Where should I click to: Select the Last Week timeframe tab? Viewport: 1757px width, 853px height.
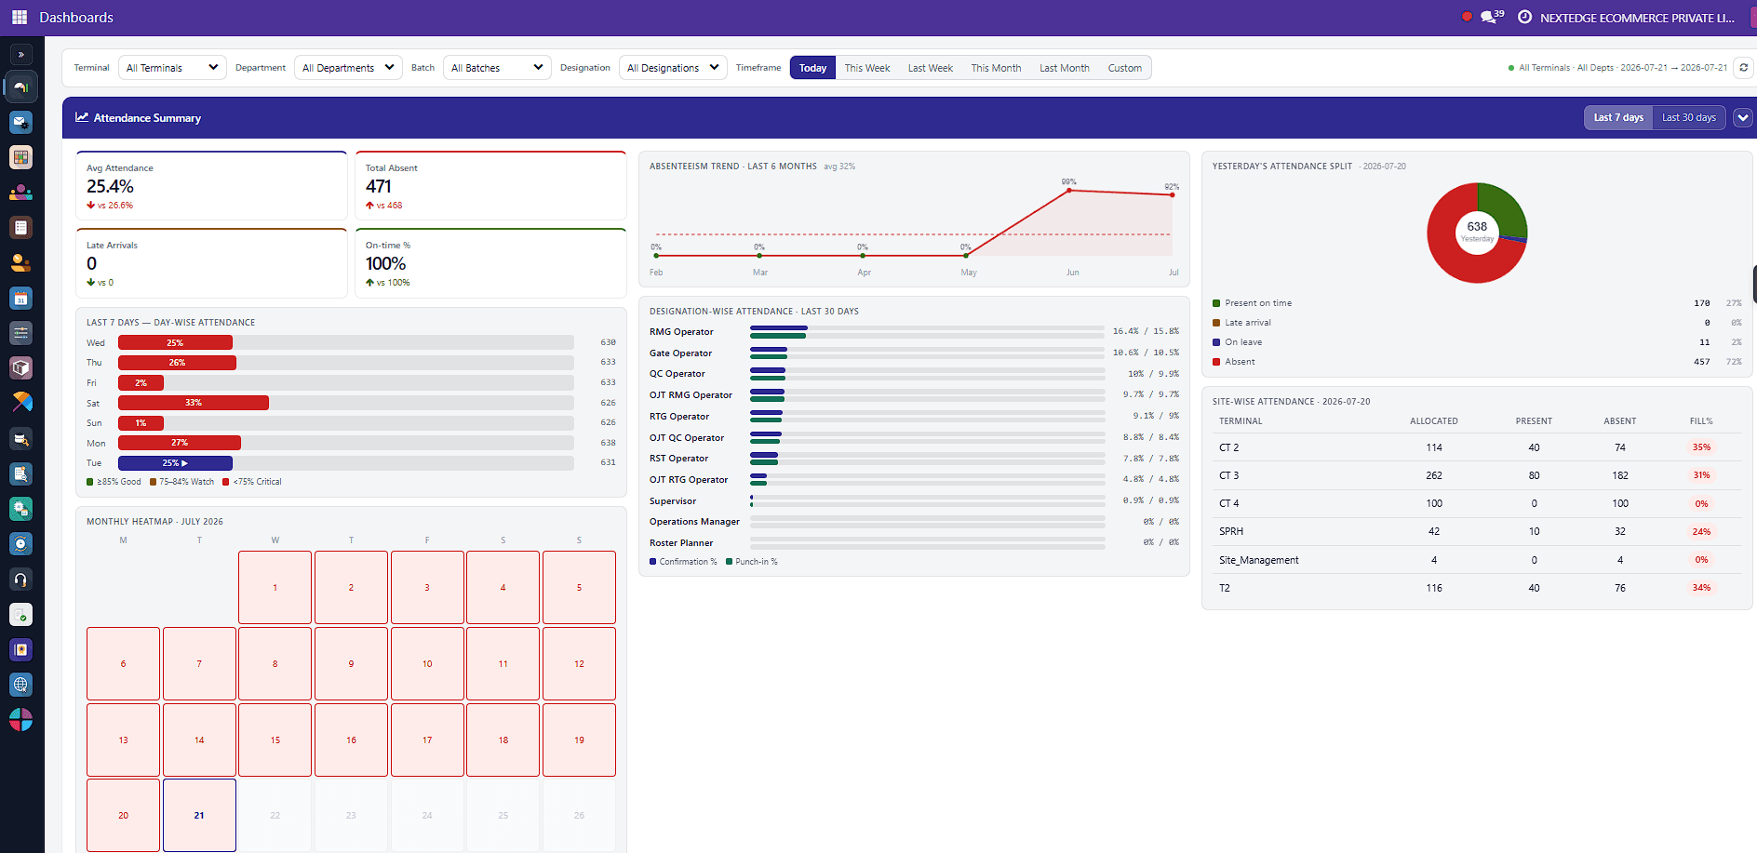(931, 68)
